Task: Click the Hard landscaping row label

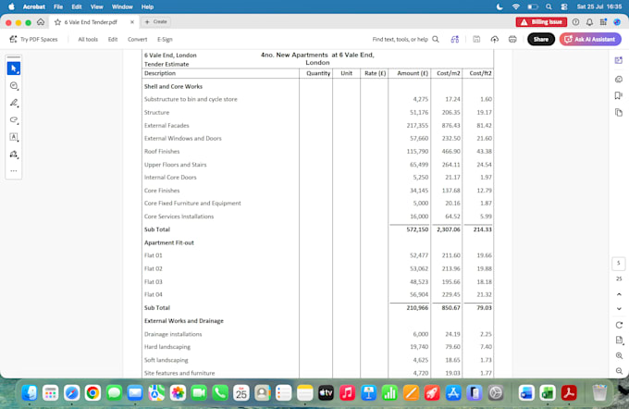Action: point(167,347)
